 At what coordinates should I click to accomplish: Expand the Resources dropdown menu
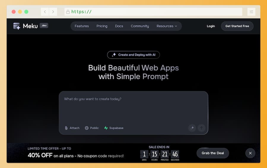click(x=167, y=26)
